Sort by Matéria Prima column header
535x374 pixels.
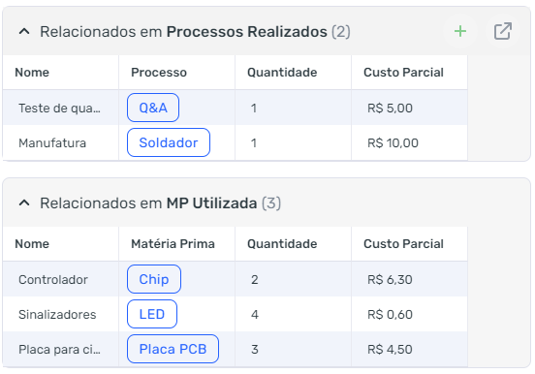pos(173,243)
